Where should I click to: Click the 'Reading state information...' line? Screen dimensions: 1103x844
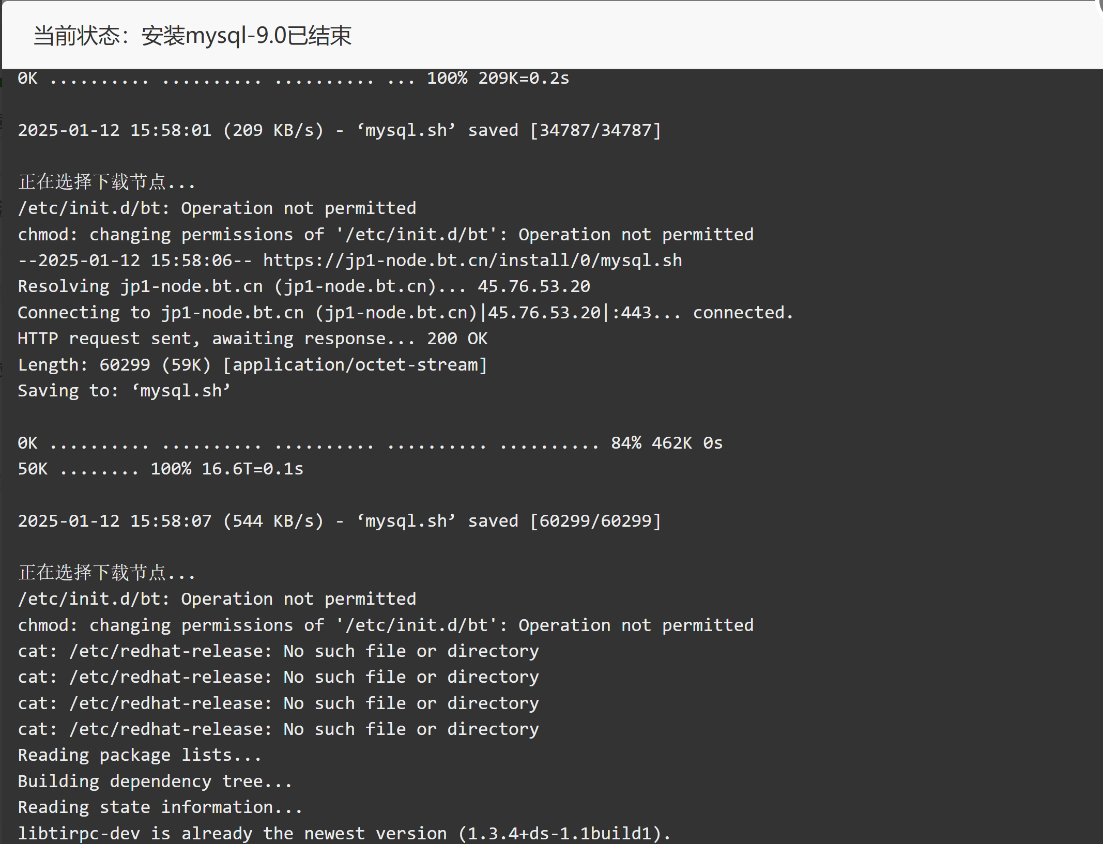point(160,807)
